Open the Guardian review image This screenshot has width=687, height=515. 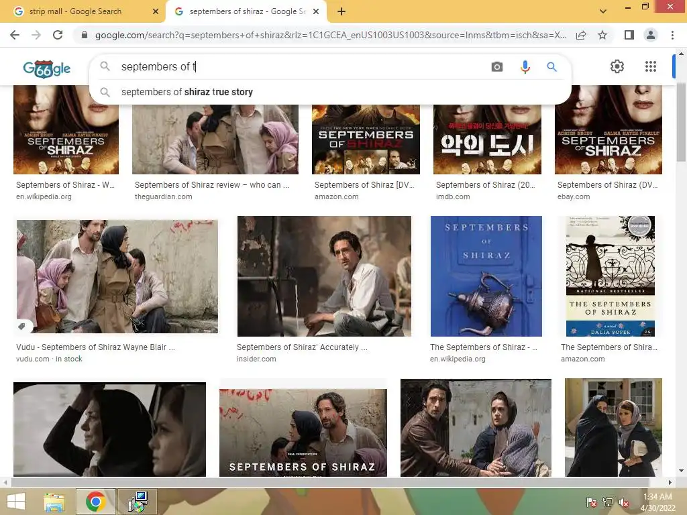pos(215,139)
